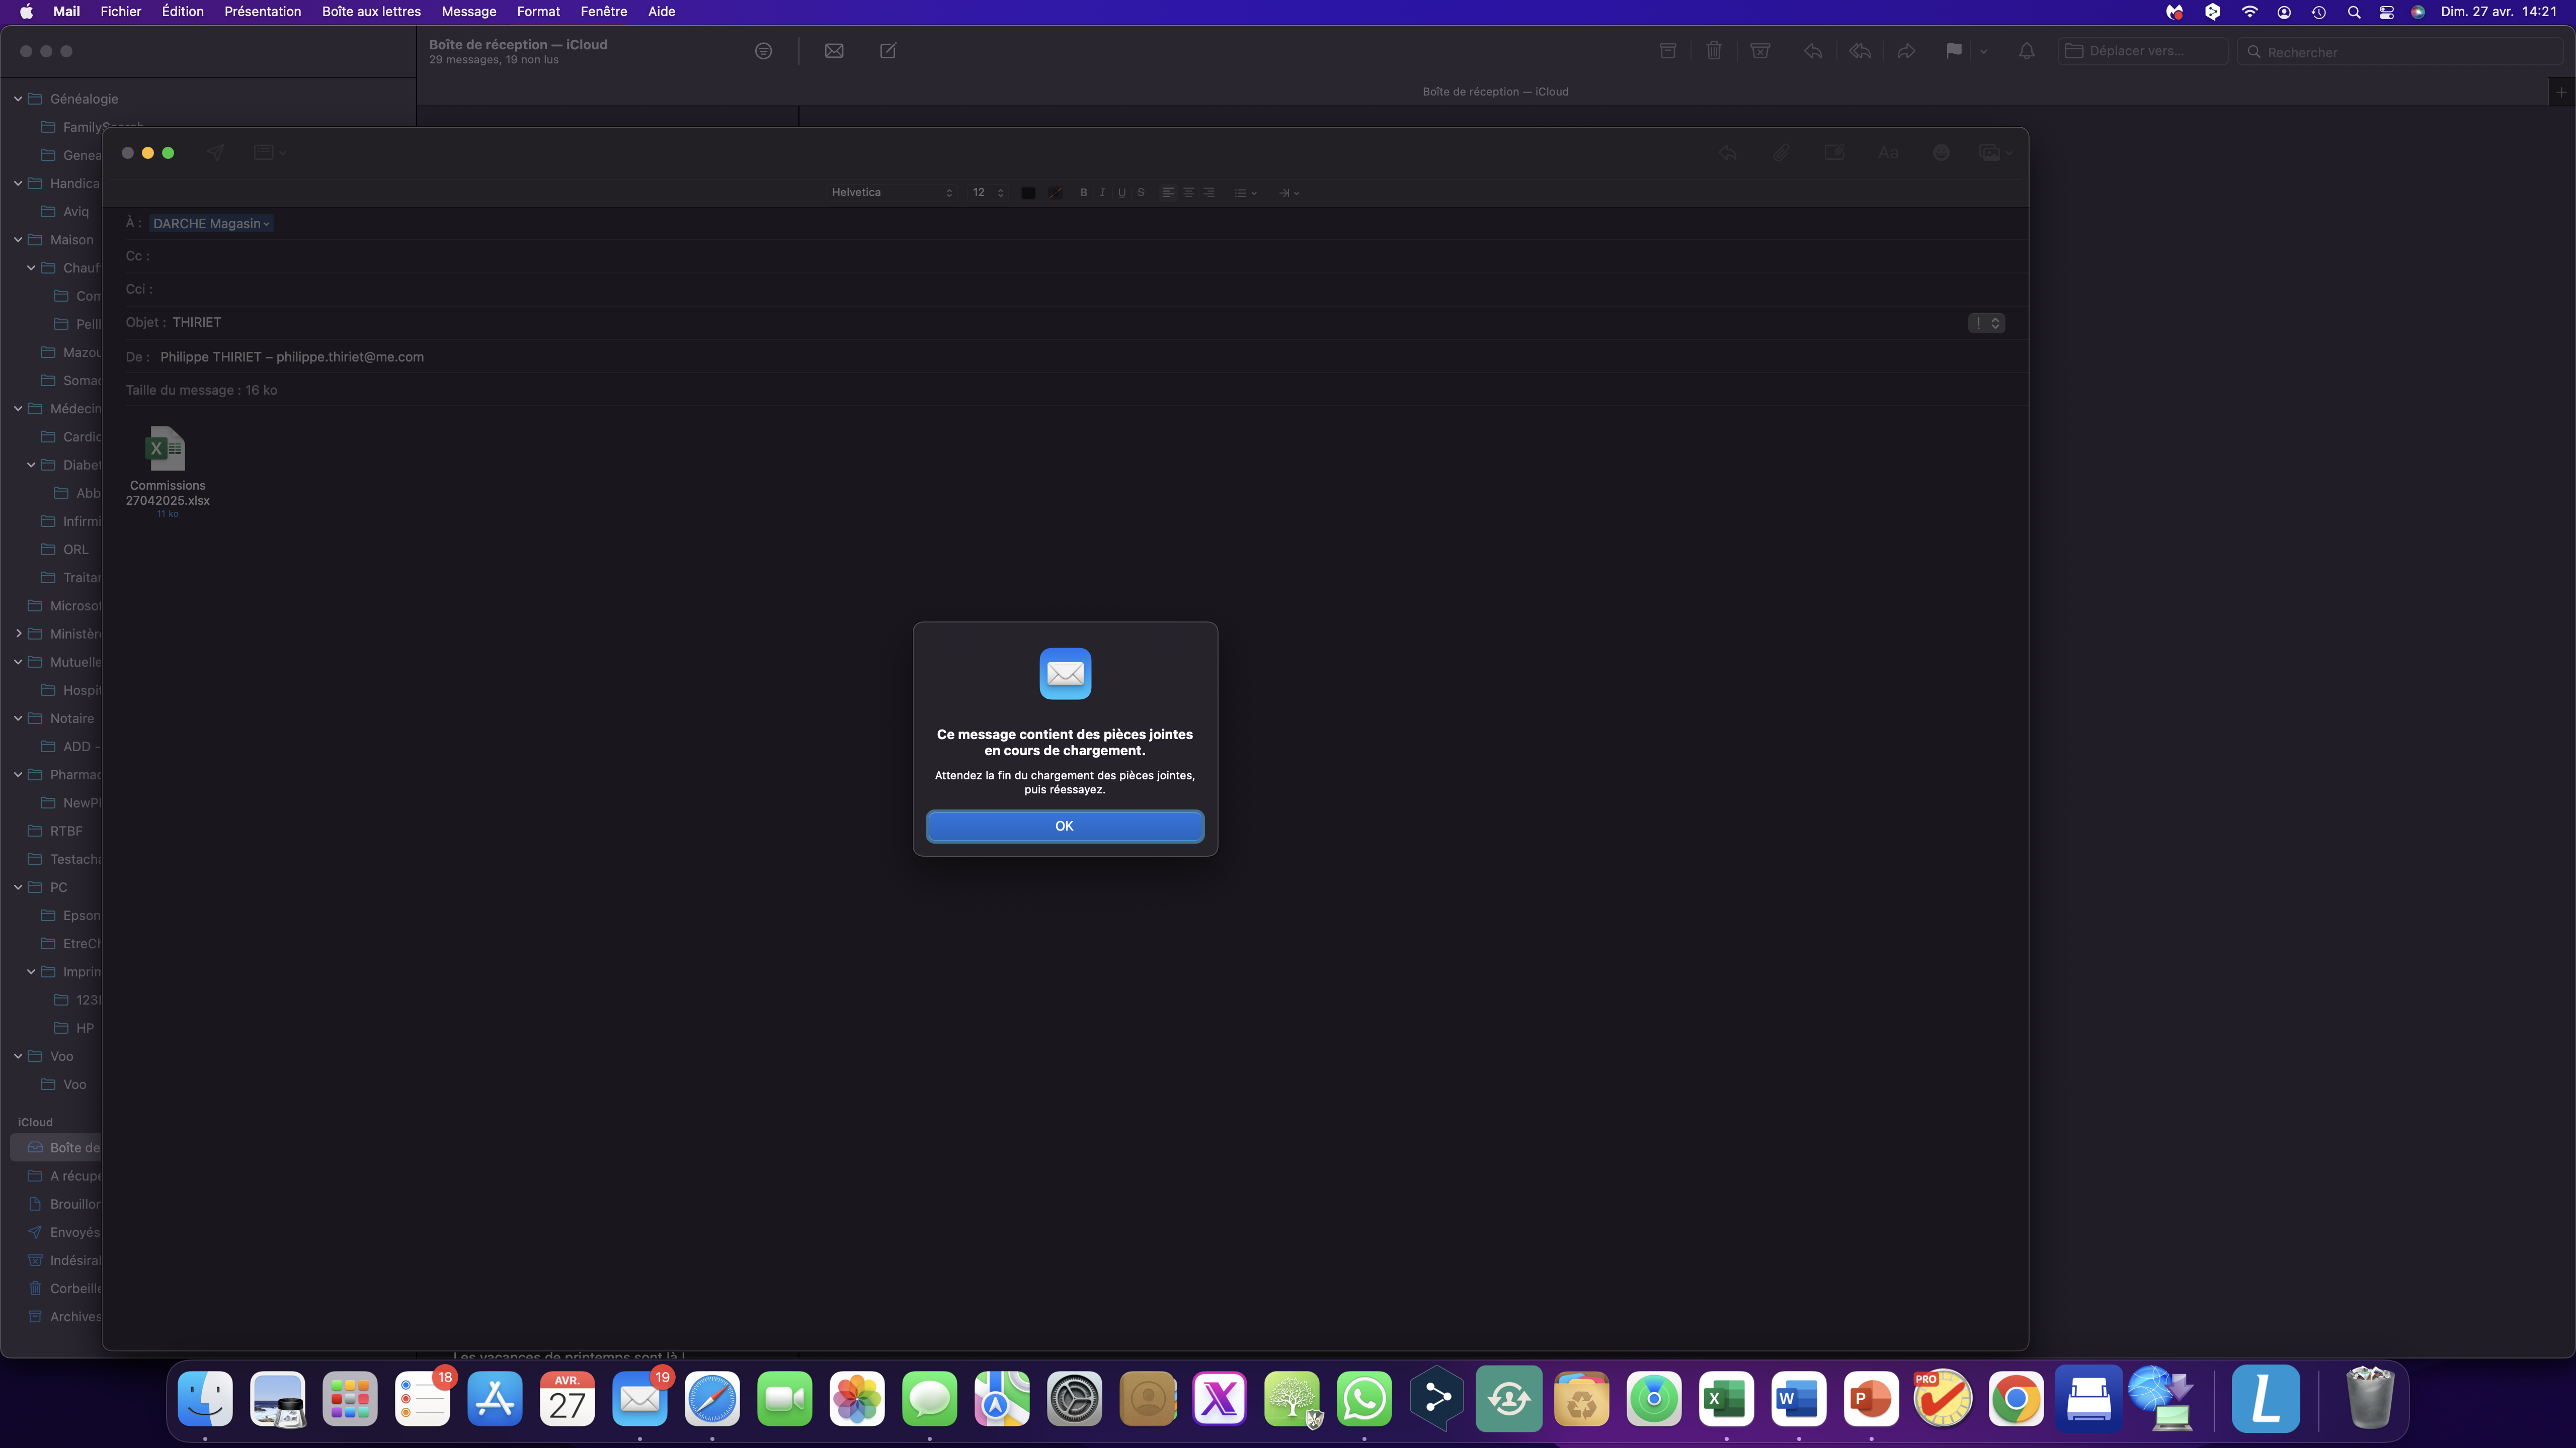
Task: Click the send message paper plane icon
Action: (215, 153)
